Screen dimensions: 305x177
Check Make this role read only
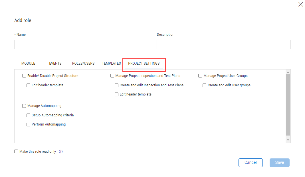coord(16,152)
